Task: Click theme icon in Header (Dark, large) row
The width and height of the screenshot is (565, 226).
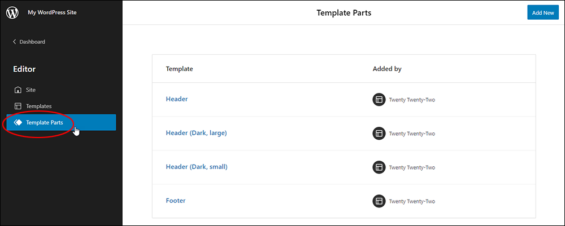Action: click(379, 134)
